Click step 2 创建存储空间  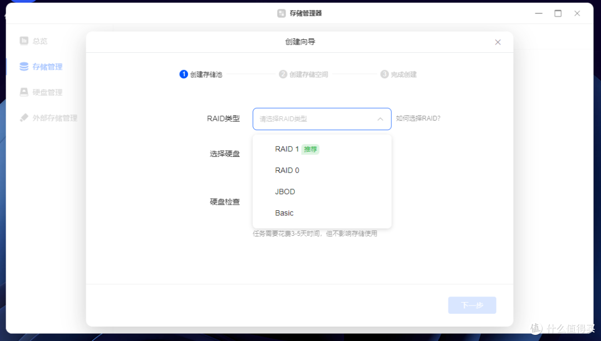tap(304, 75)
